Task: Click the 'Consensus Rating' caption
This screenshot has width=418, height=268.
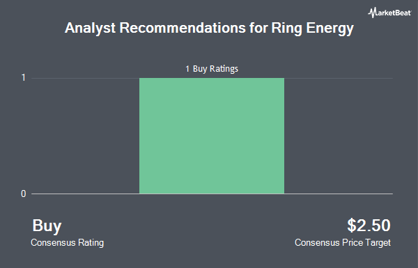Action: [67, 243]
